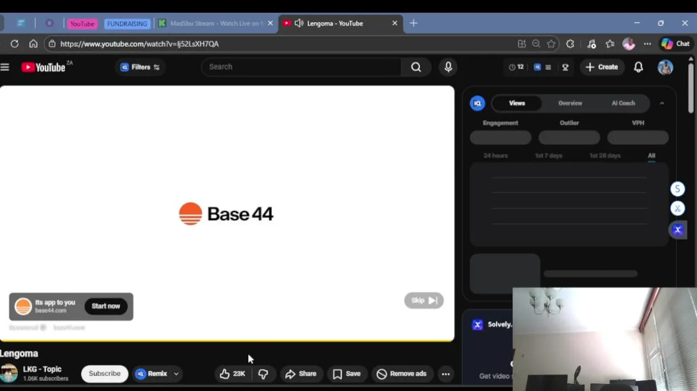The width and height of the screenshot is (697, 391).
Task: Click into the YouTube search field
Action: (301, 67)
